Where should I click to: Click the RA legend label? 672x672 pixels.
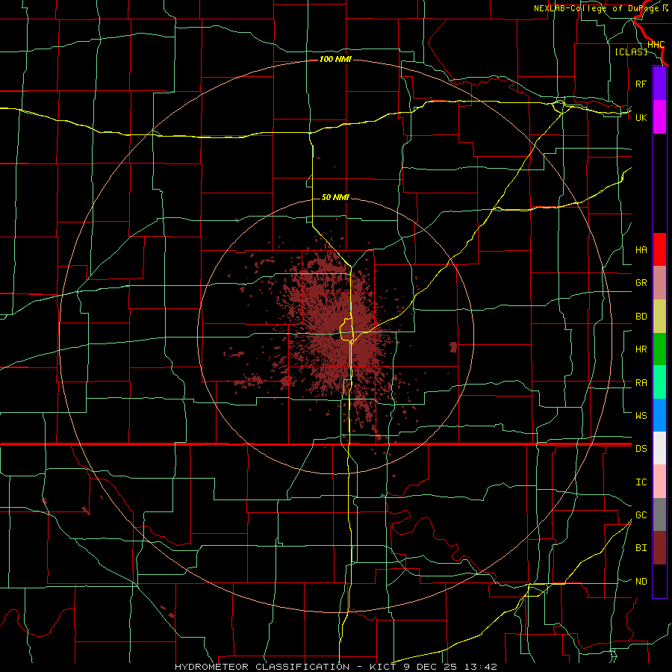(x=641, y=382)
